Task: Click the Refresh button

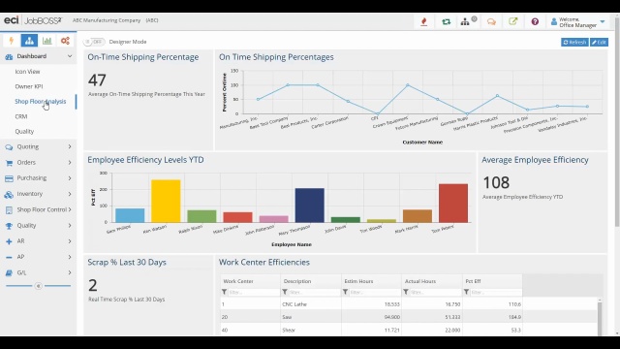Action: click(x=574, y=42)
